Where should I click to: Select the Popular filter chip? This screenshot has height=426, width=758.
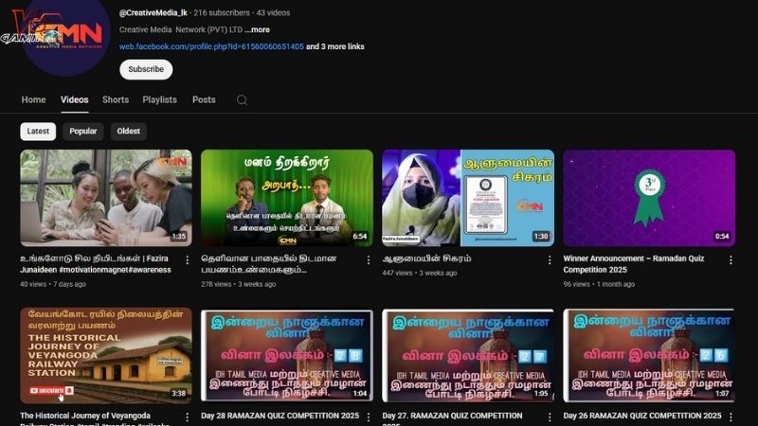click(83, 132)
